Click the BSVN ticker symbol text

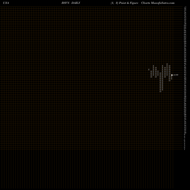click(x=65, y=3)
